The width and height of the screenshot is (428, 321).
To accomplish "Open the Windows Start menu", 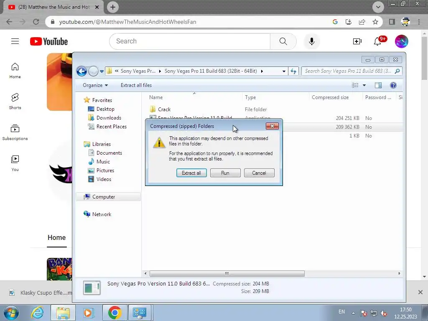I will 11,313.
